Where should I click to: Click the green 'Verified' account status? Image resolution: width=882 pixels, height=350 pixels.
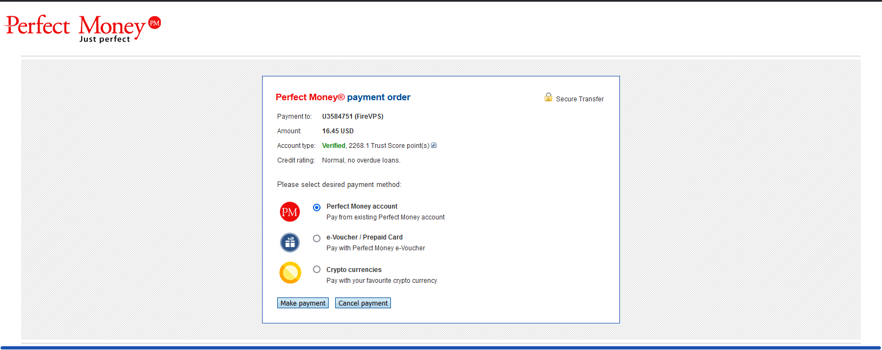[x=334, y=146]
